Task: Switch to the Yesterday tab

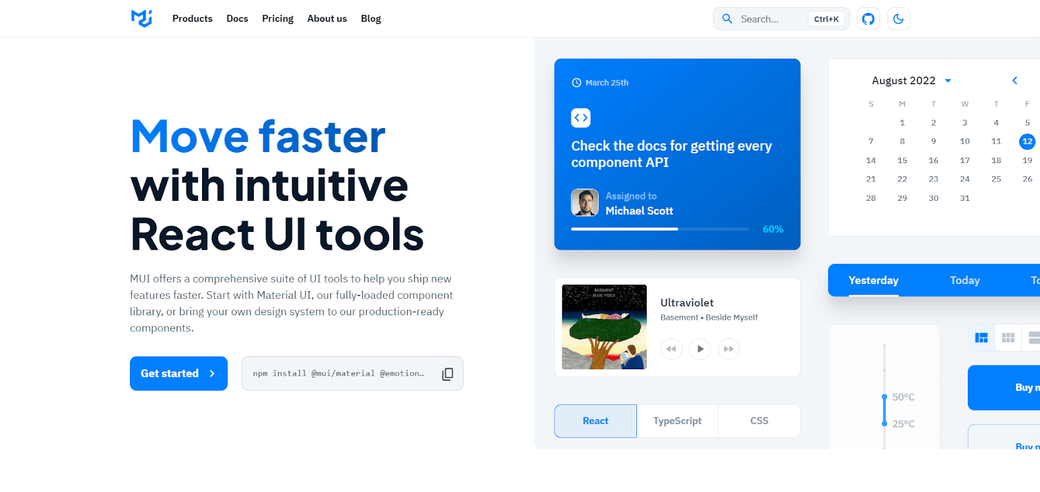Action: coord(874,280)
